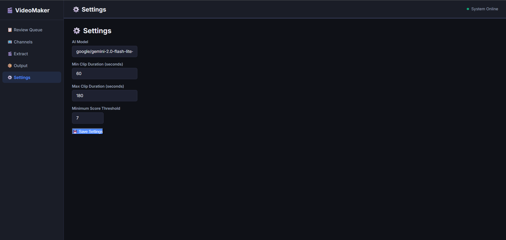Click the Output package icon
Screen dimensions: 506x240
(9, 66)
